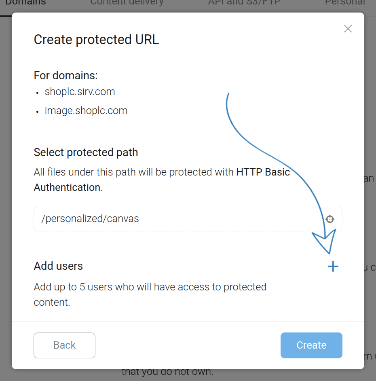This screenshot has height=381, width=376.
Task: Click Back to return to previous step
Action: (64, 345)
